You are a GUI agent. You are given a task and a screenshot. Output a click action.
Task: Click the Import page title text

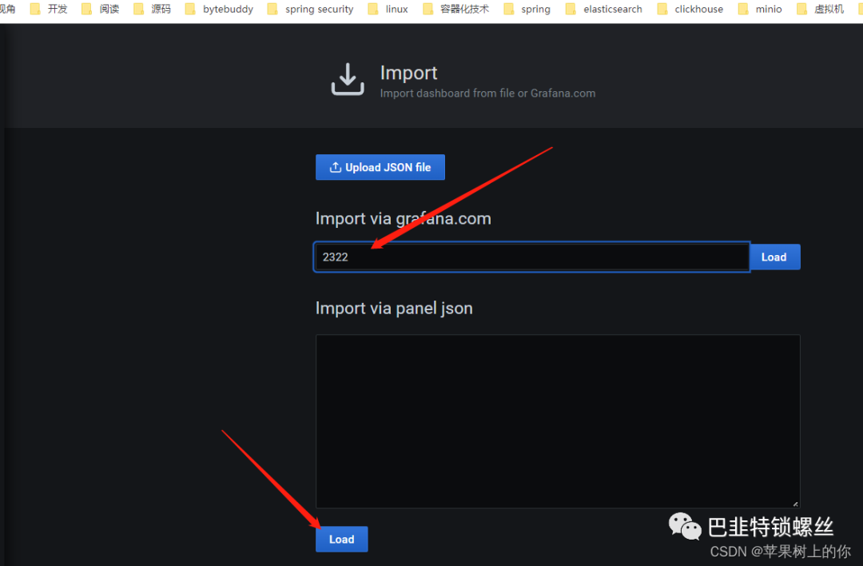click(408, 73)
